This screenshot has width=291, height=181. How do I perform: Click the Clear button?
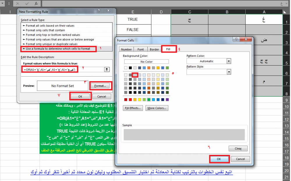pyautogui.click(x=238, y=149)
